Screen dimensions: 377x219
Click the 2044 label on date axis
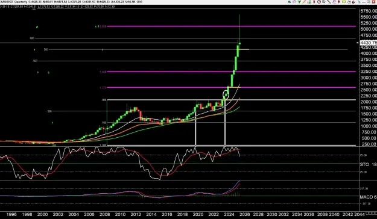[360, 214]
